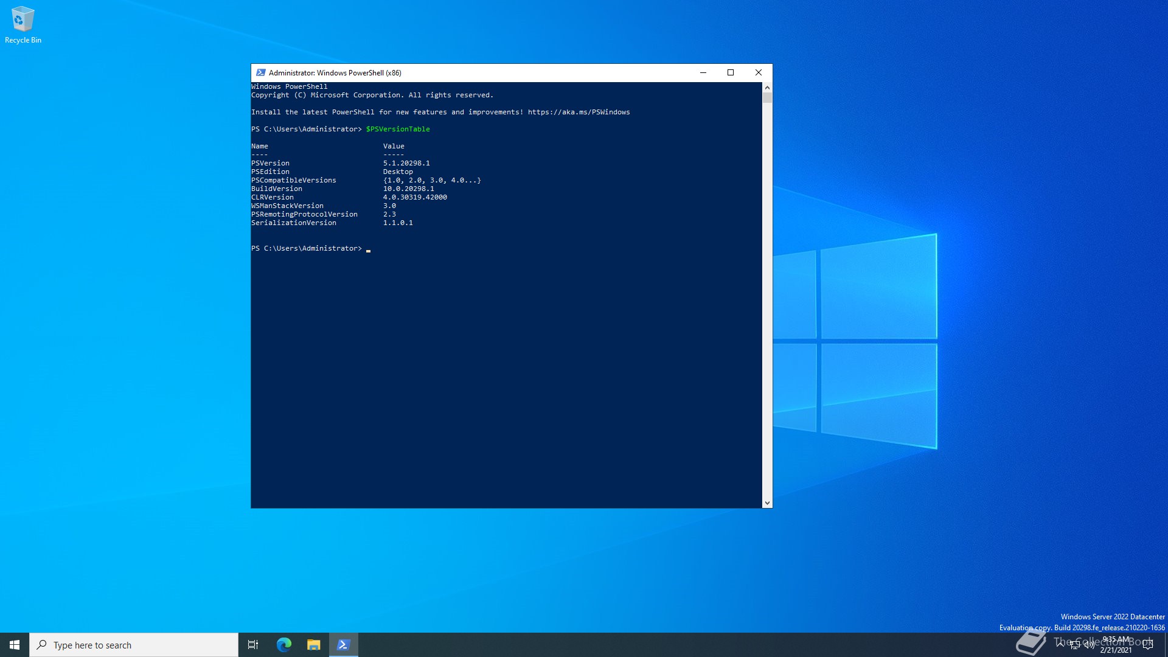Maximize the PowerShell window
This screenshot has width=1168, height=657.
pyautogui.click(x=731, y=72)
